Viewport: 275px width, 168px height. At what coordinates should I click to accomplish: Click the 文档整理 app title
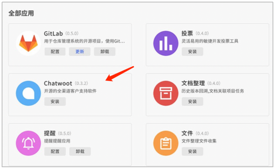click(x=193, y=84)
